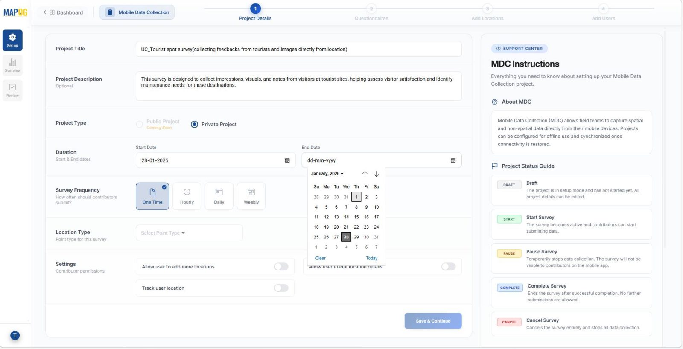Viewport: 683px width, 349px height.
Task: Click Today link in calendar
Action: 371,258
